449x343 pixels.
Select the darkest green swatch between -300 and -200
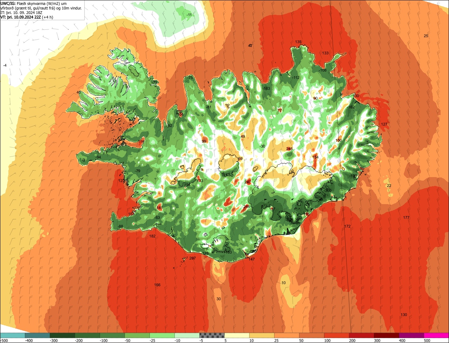(x=62, y=335)
